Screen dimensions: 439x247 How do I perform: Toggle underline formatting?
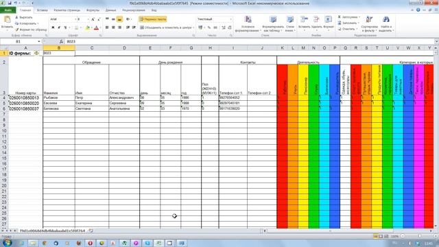point(65,27)
